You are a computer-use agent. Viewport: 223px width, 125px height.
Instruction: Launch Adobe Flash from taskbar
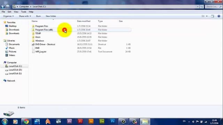(x=80, y=122)
